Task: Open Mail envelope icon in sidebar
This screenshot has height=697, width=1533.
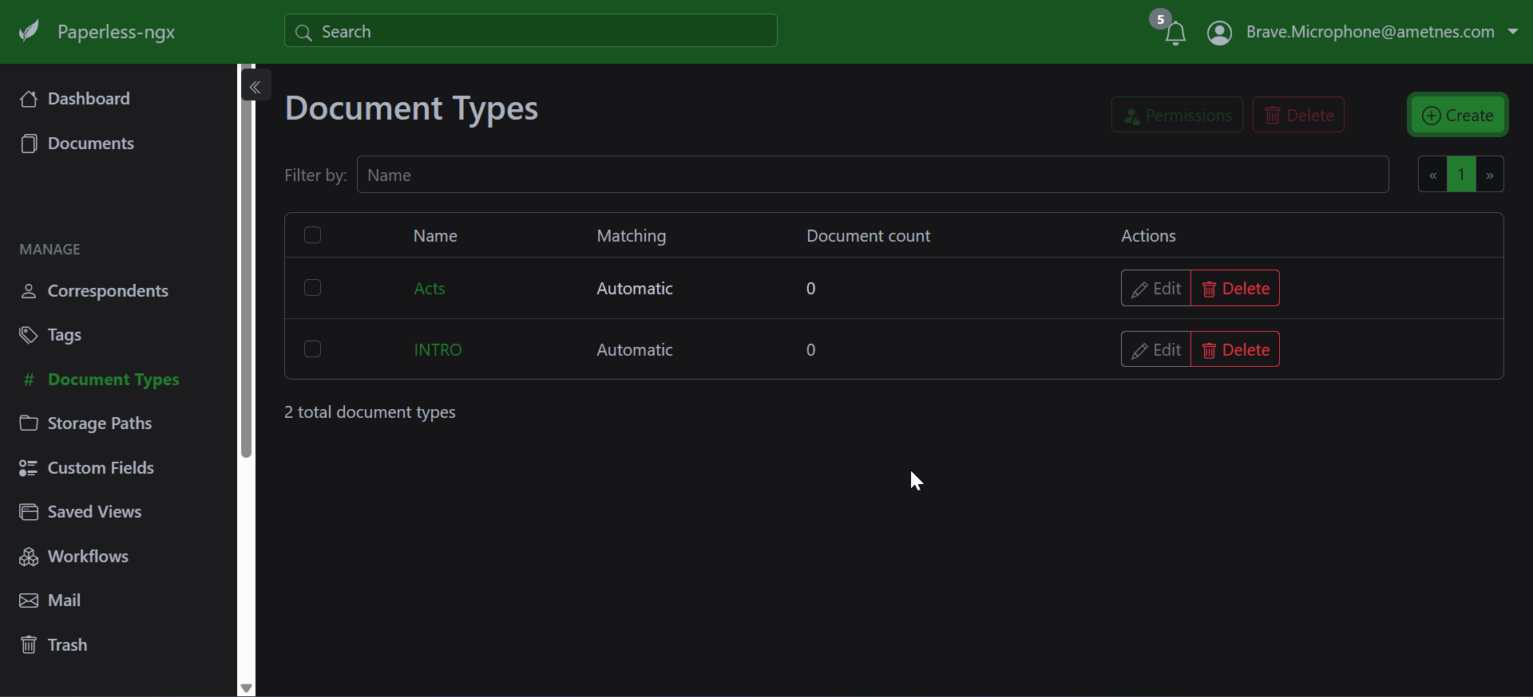Action: tap(29, 601)
